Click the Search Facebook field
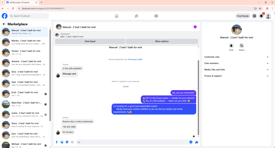The height and width of the screenshot is (148, 275). [x=29, y=16]
